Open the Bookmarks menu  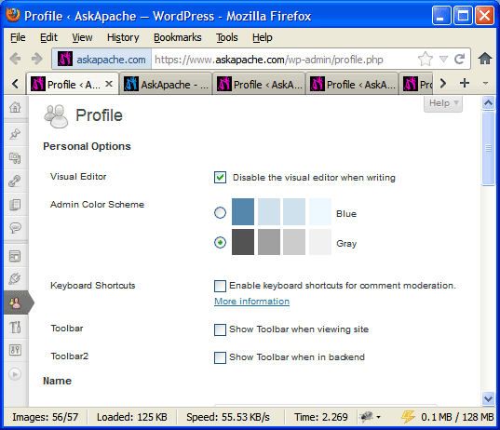coord(178,37)
